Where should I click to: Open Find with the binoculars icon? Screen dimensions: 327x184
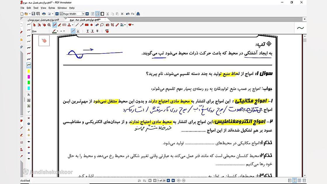pos(138,14)
